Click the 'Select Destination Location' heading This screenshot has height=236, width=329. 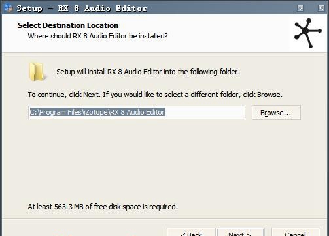point(68,25)
